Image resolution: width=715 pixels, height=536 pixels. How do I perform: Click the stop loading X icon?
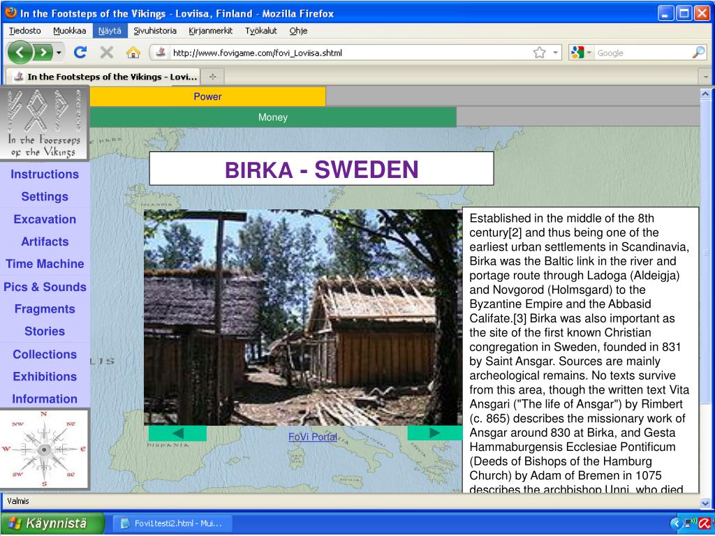[107, 52]
